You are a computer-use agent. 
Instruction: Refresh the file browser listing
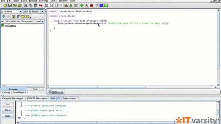tap(18, 16)
